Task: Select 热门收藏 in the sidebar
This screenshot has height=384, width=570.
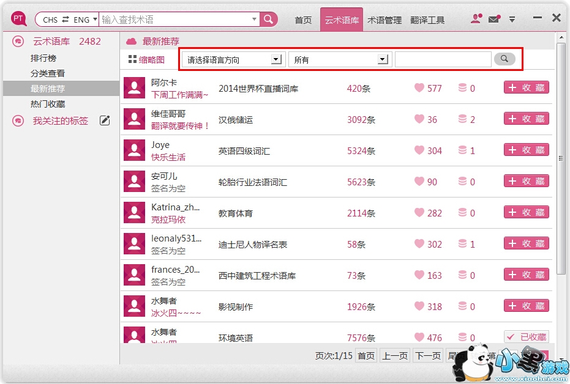Action: [48, 104]
